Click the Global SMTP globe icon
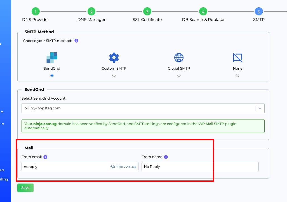Image resolution: width=287 pixels, height=202 pixels. [x=179, y=58]
